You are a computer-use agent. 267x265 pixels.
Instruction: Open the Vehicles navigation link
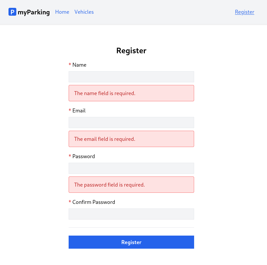[84, 12]
